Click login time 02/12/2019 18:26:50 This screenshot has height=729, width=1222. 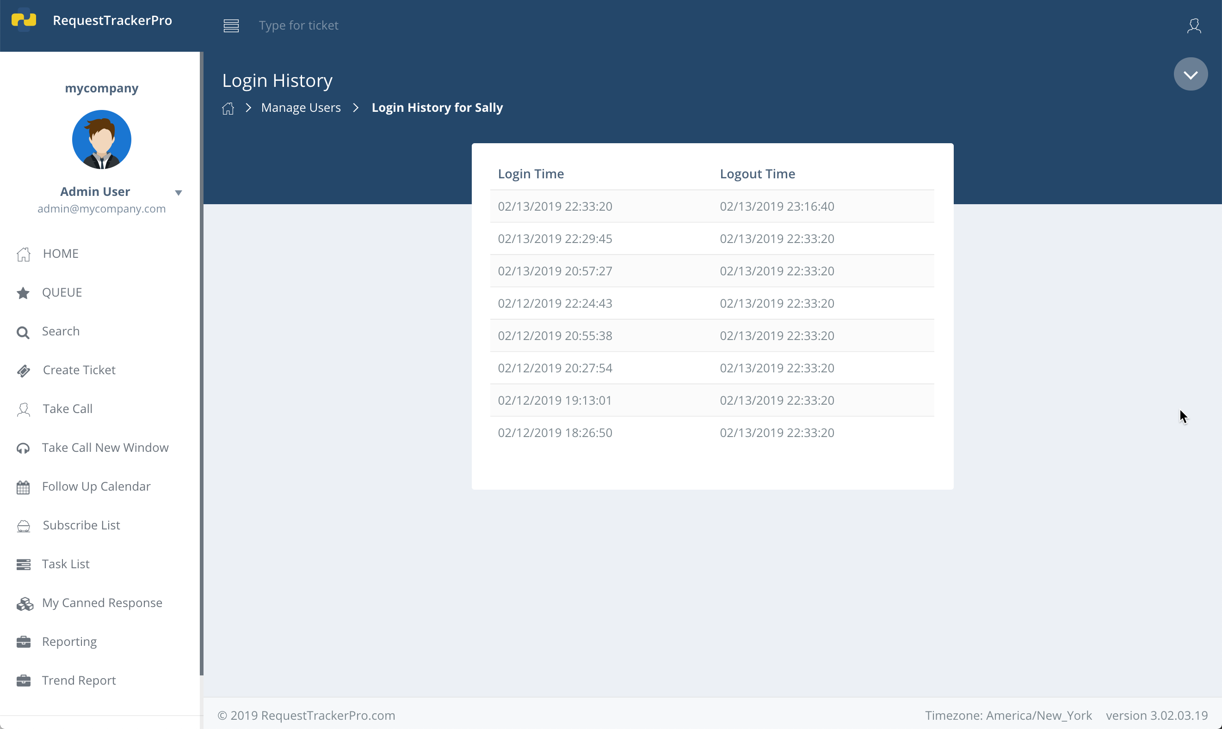point(555,433)
